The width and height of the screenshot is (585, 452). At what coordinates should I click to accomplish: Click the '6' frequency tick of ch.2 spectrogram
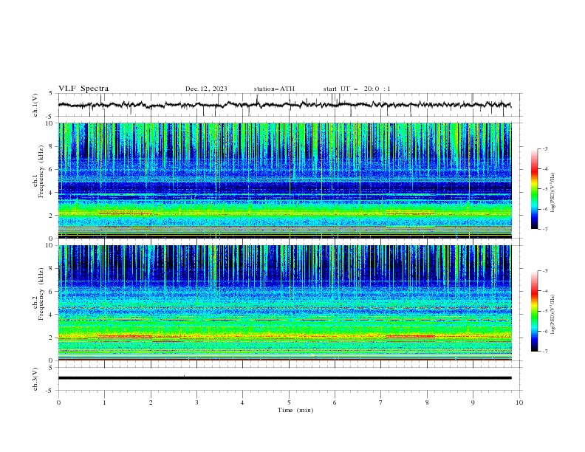[52, 291]
